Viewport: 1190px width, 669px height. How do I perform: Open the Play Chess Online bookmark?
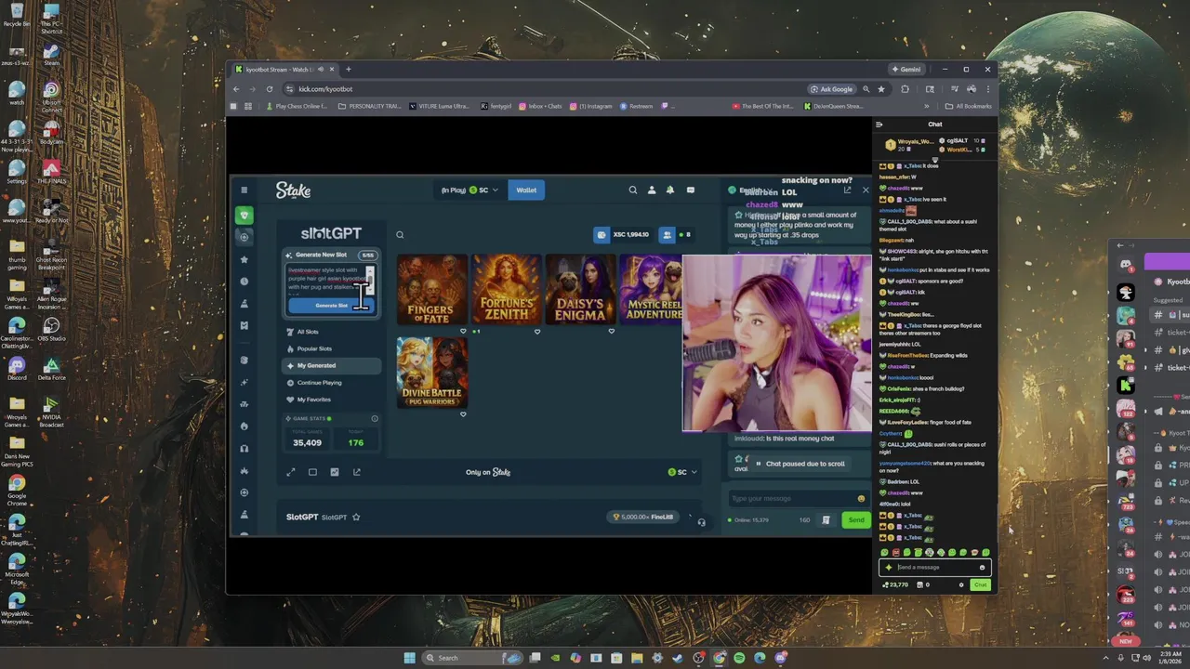297,106
